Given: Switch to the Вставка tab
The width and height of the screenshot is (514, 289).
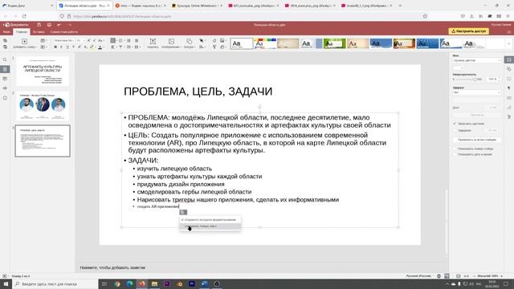Looking at the screenshot, I should [x=39, y=32].
